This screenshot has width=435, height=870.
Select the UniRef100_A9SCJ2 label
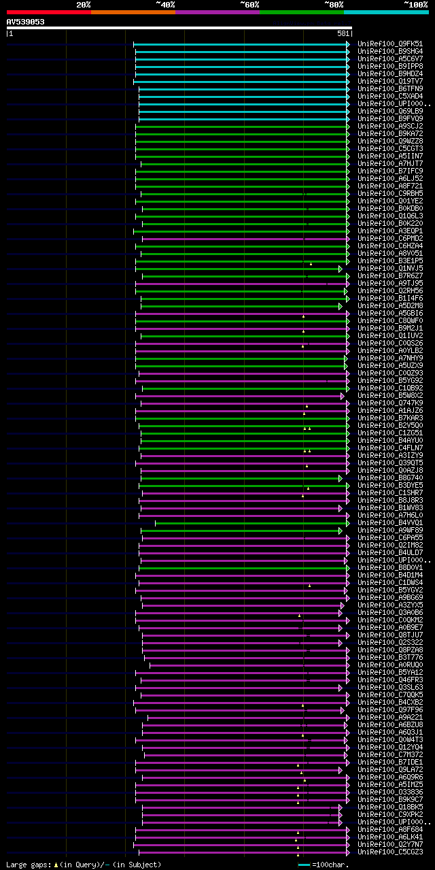(x=390, y=126)
